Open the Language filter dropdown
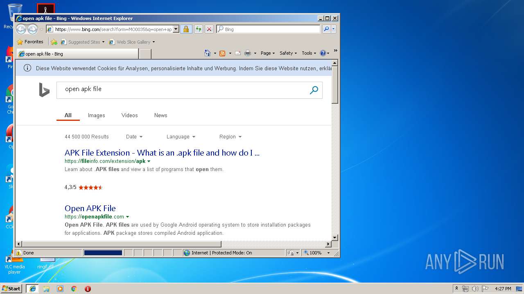This screenshot has height=294, width=524. point(181,137)
